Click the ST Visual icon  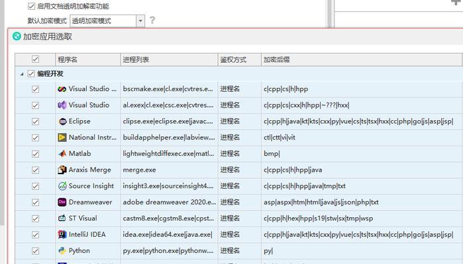pyautogui.click(x=62, y=218)
